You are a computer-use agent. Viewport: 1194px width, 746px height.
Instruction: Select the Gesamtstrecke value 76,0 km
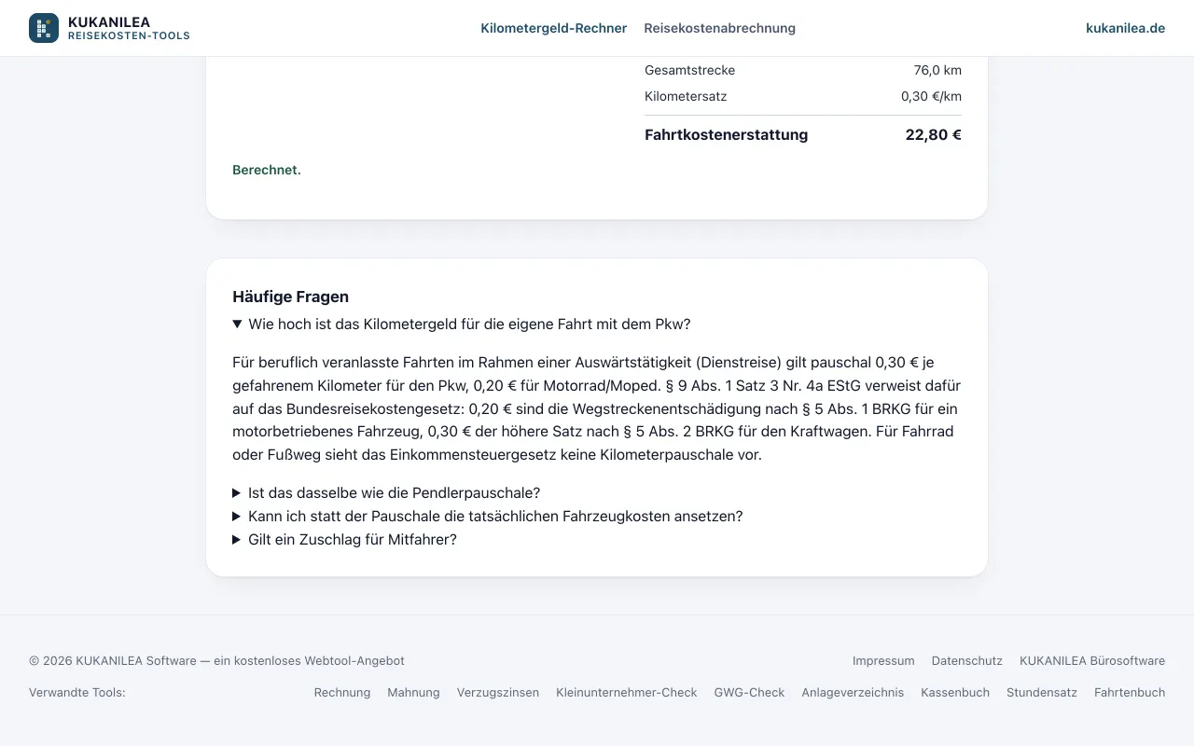coord(937,70)
